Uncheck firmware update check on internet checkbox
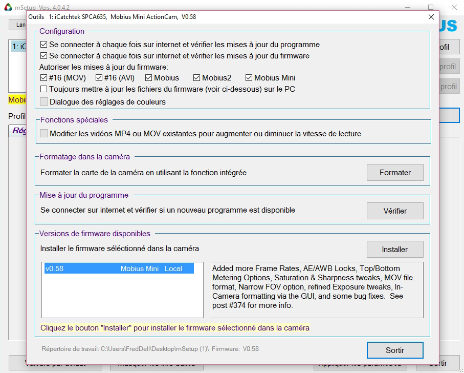 (x=44, y=56)
